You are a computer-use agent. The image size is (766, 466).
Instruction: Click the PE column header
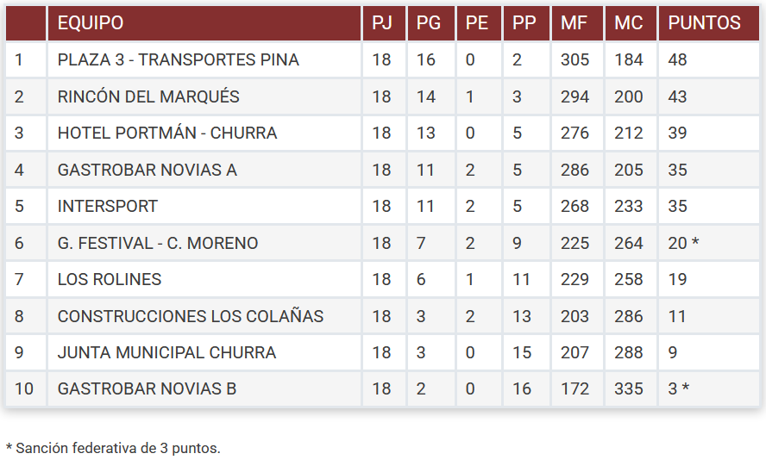476,23
